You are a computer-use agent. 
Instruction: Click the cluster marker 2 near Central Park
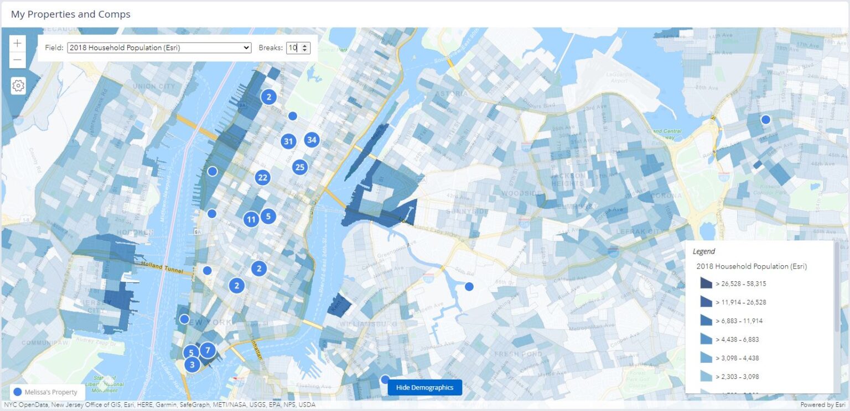(268, 96)
